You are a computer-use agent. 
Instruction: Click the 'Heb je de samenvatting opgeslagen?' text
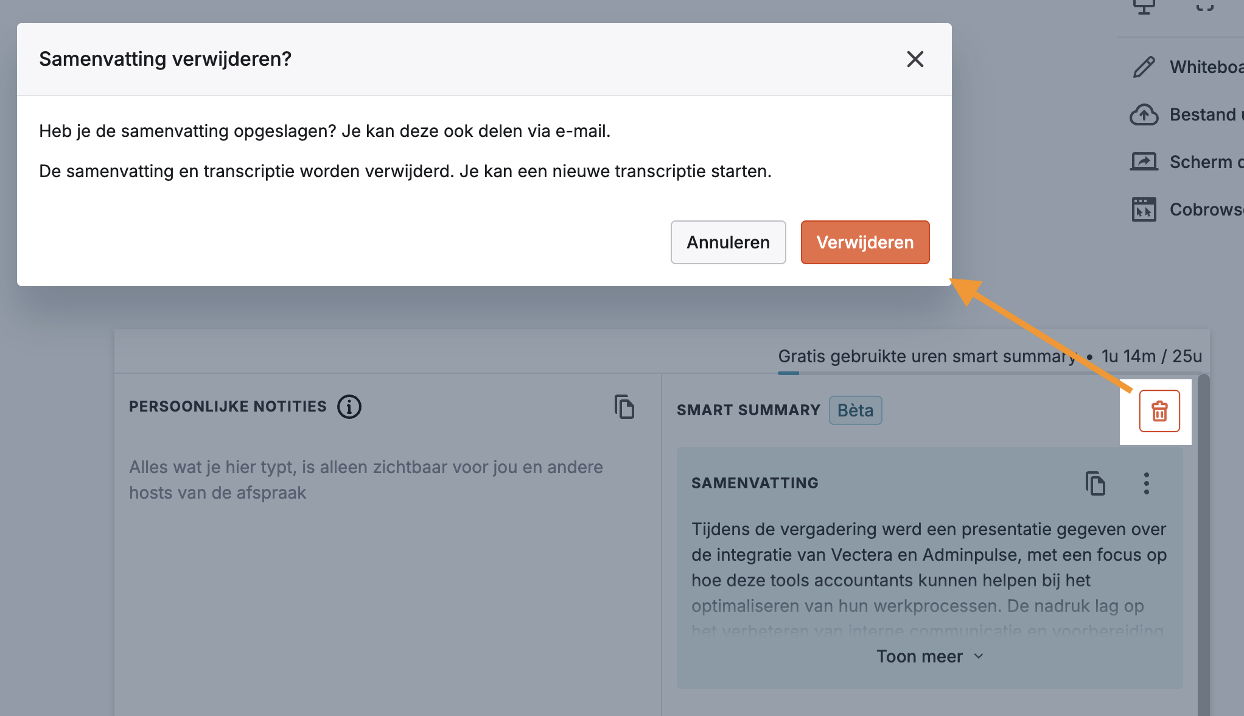pos(187,132)
